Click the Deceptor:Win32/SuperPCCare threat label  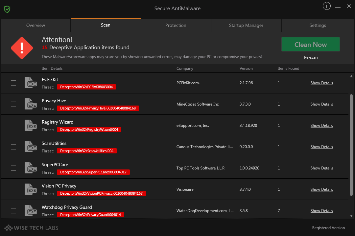[93, 172]
